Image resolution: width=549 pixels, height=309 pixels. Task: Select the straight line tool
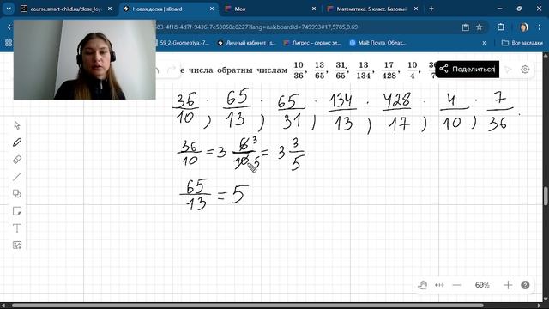(17, 177)
